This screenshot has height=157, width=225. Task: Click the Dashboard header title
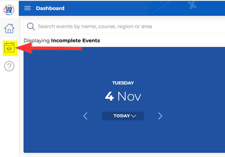click(x=50, y=8)
